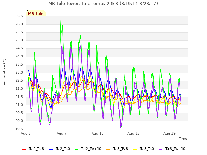Click the lowest purple trough near 19.6

click(121, 127)
